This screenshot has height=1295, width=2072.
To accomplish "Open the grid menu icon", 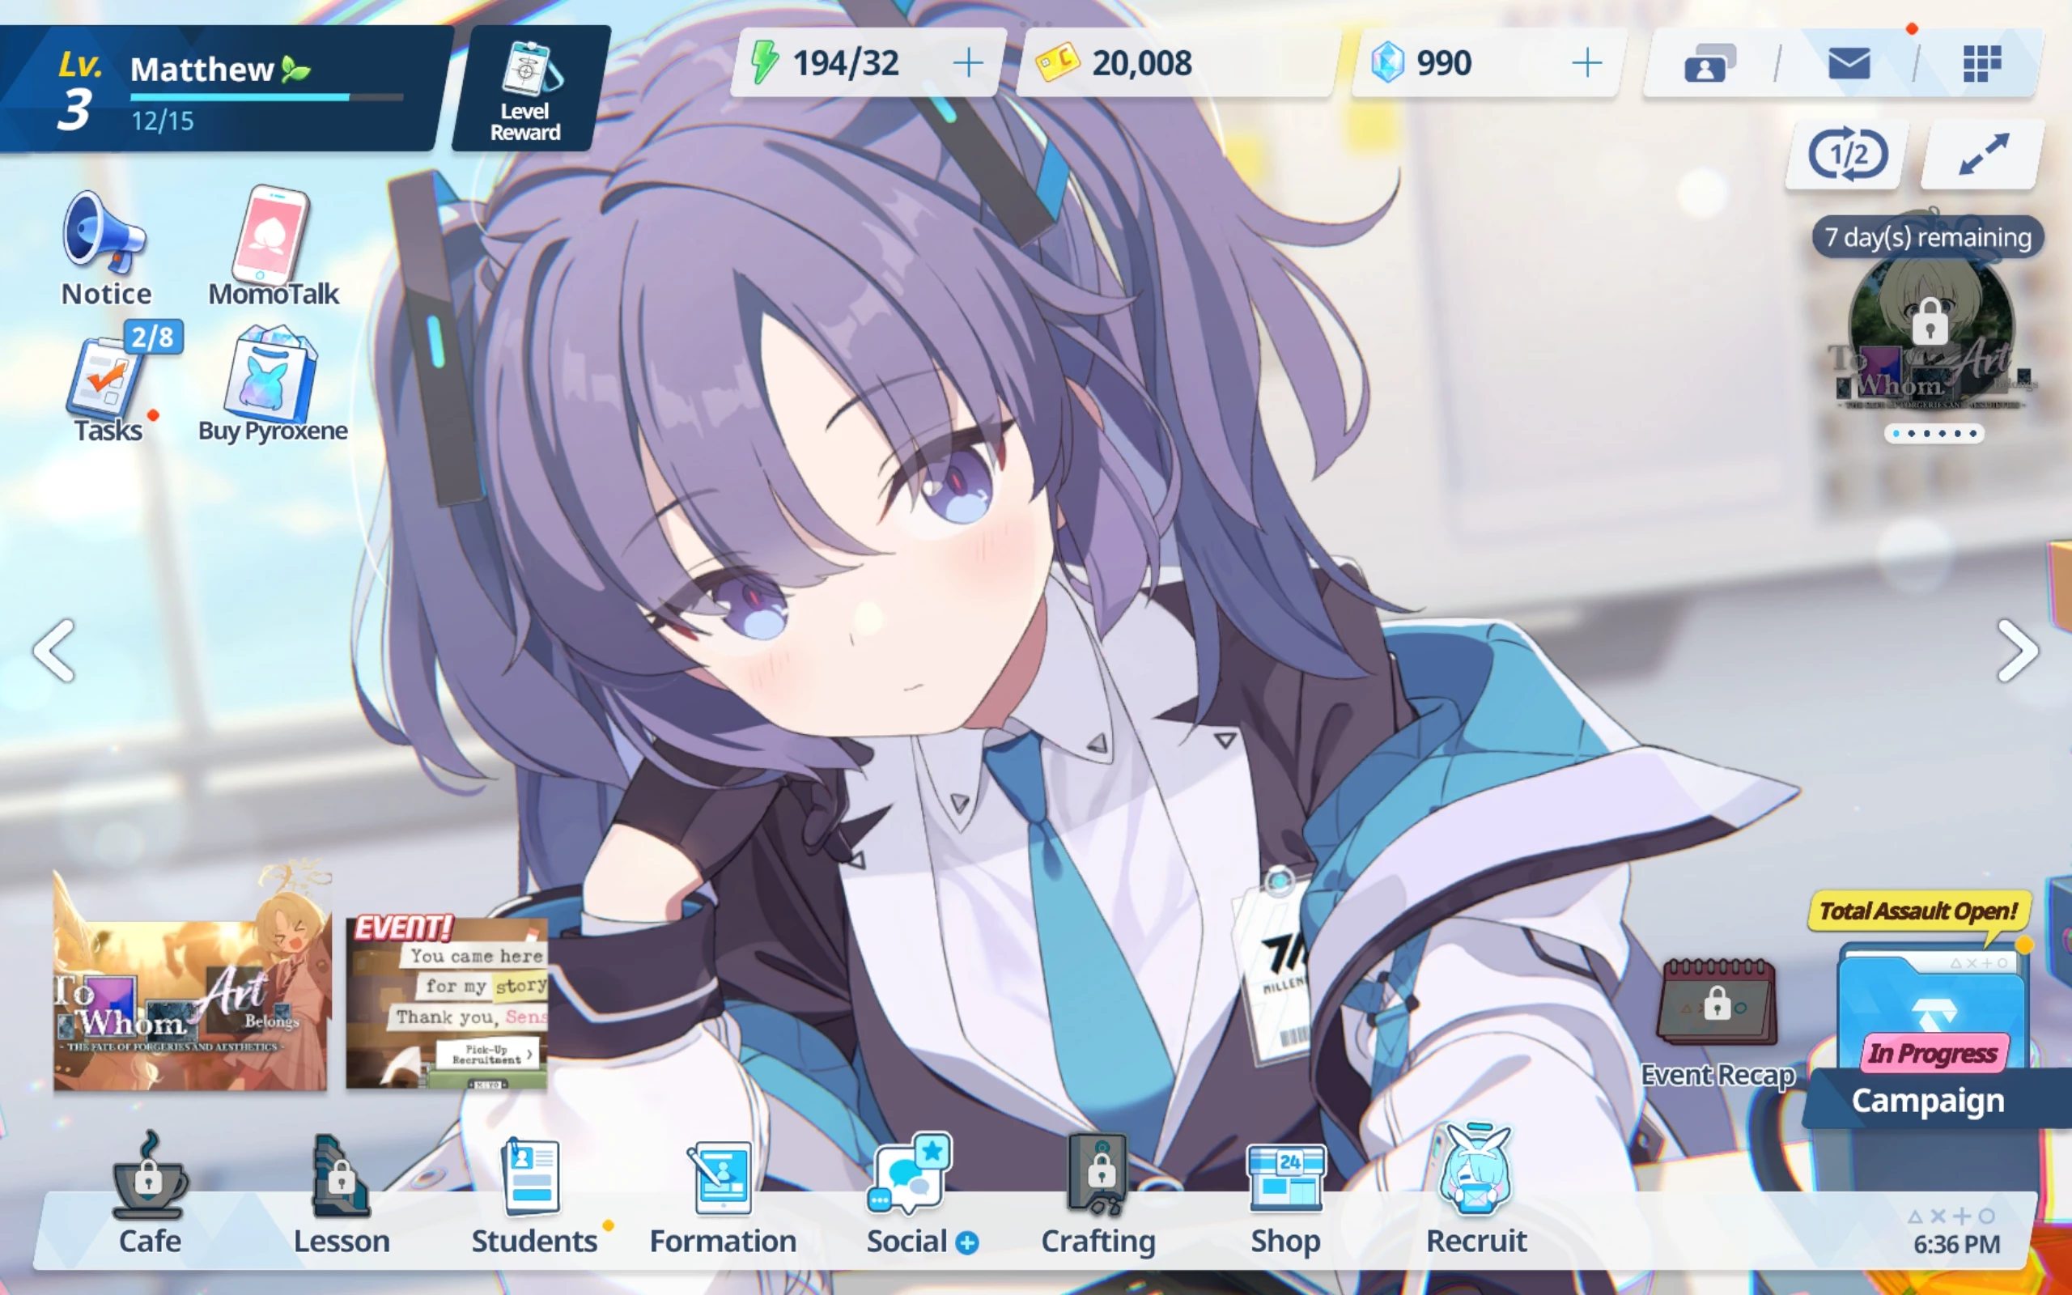I will [1981, 63].
